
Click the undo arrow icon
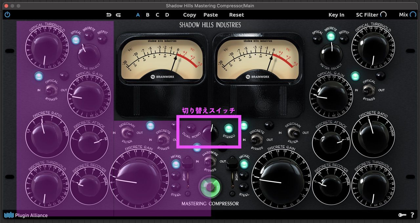coord(109,15)
